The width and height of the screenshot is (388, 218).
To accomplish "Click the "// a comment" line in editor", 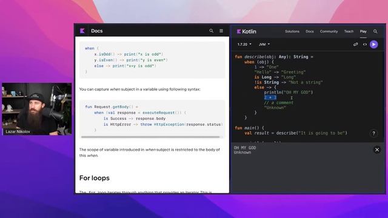I will (x=279, y=102).
